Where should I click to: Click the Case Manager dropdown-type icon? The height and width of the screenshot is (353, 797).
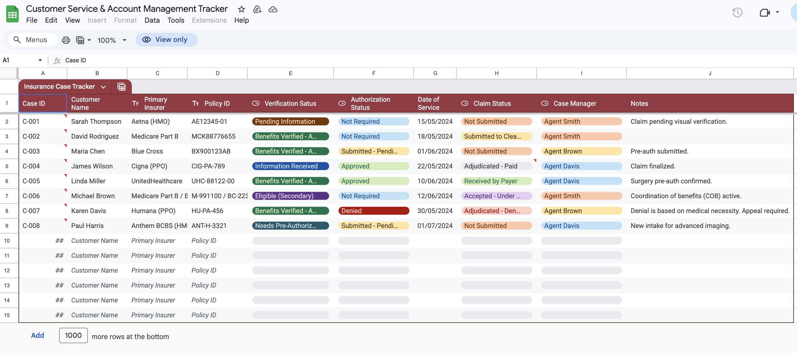[545, 104]
